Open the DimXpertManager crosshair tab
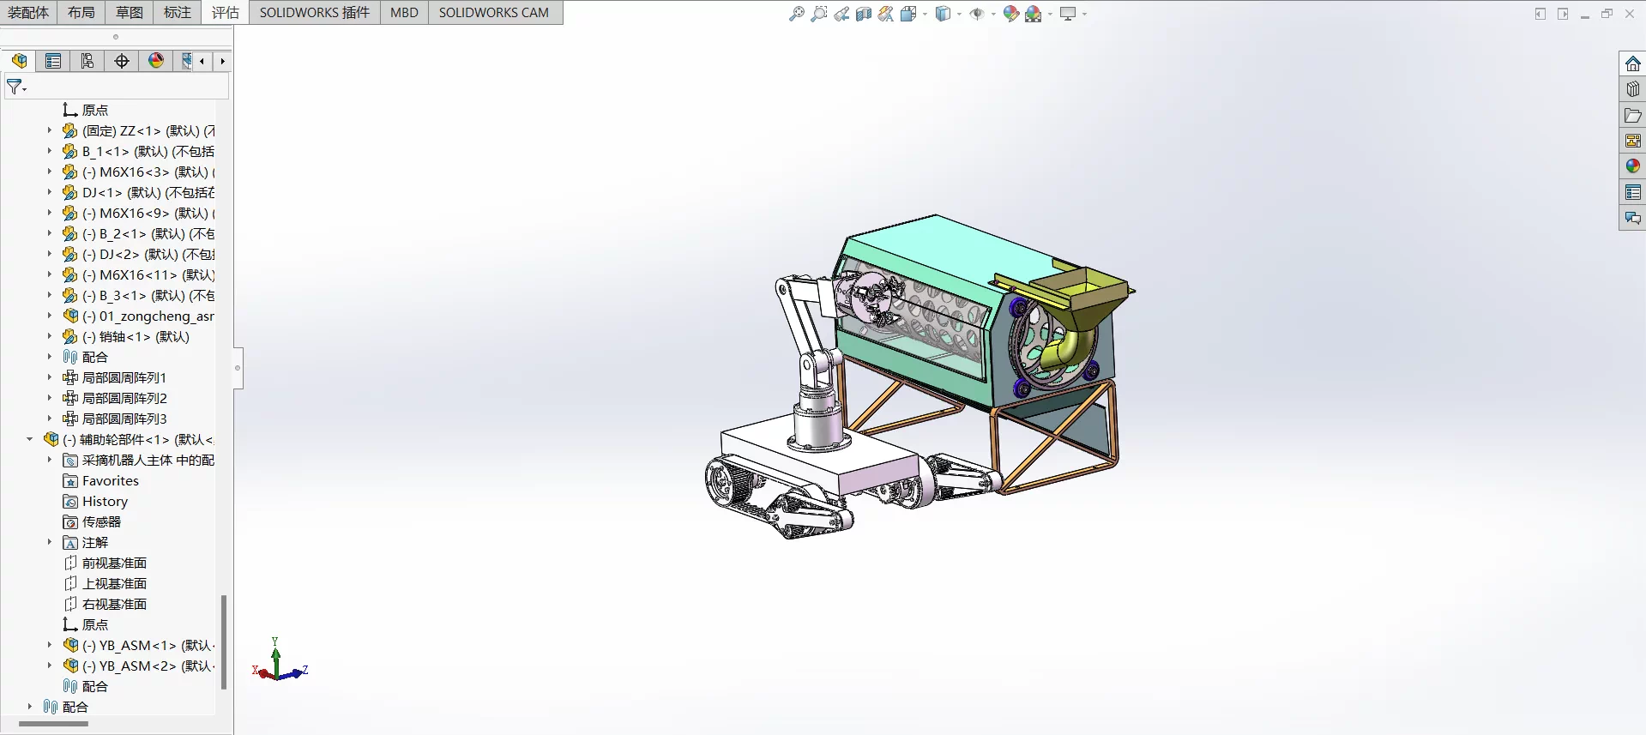Image resolution: width=1646 pixels, height=735 pixels. pyautogui.click(x=122, y=61)
